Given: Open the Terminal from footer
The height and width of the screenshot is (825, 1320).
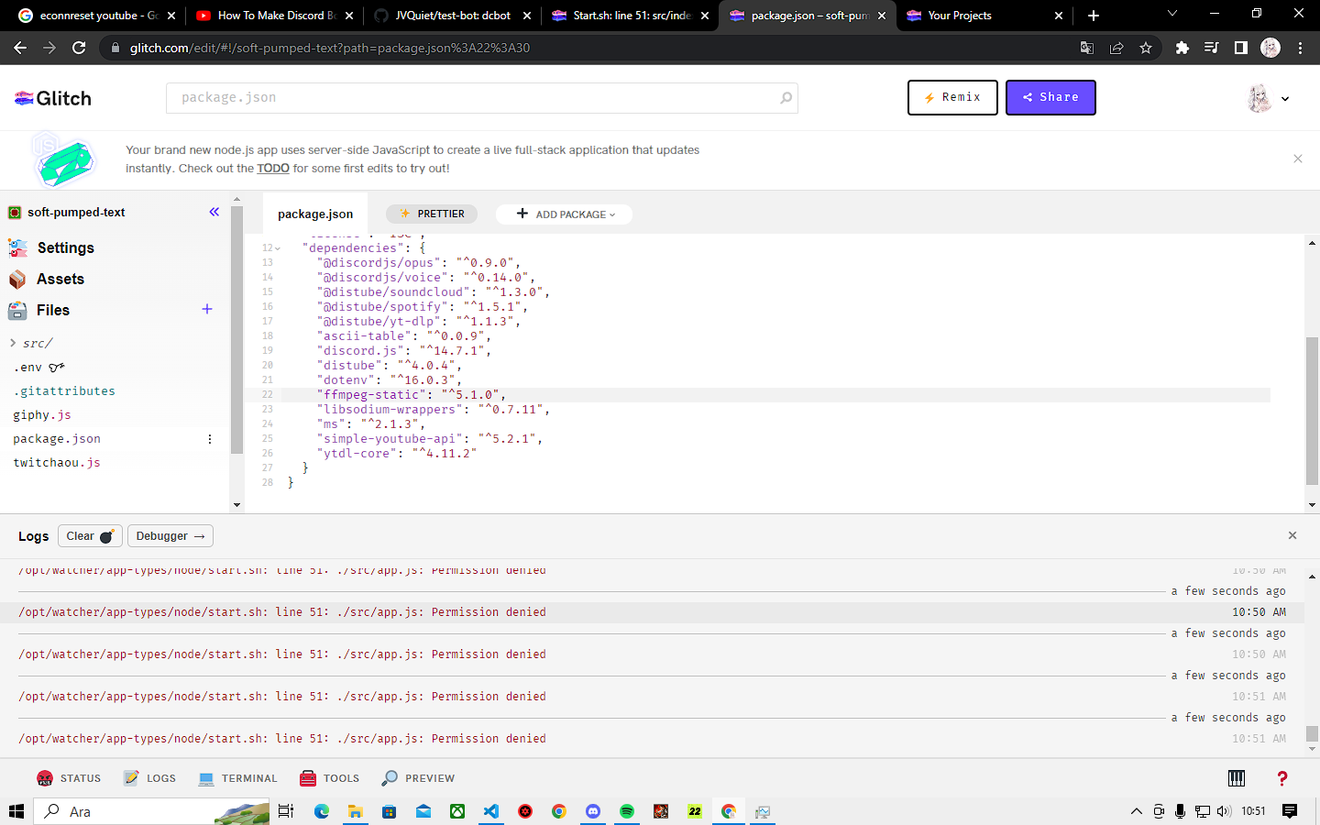Looking at the screenshot, I should 237,778.
